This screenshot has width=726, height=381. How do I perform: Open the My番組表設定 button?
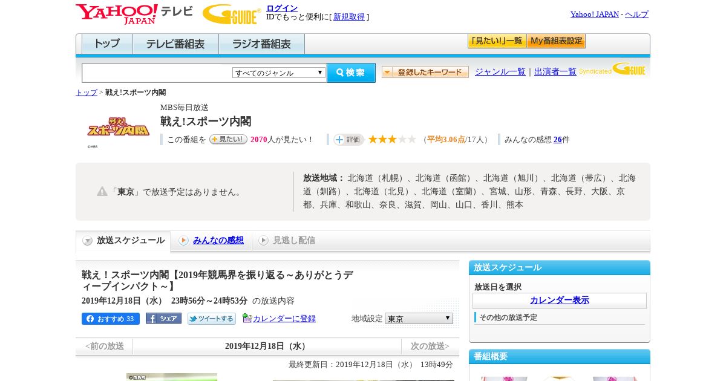(556, 41)
